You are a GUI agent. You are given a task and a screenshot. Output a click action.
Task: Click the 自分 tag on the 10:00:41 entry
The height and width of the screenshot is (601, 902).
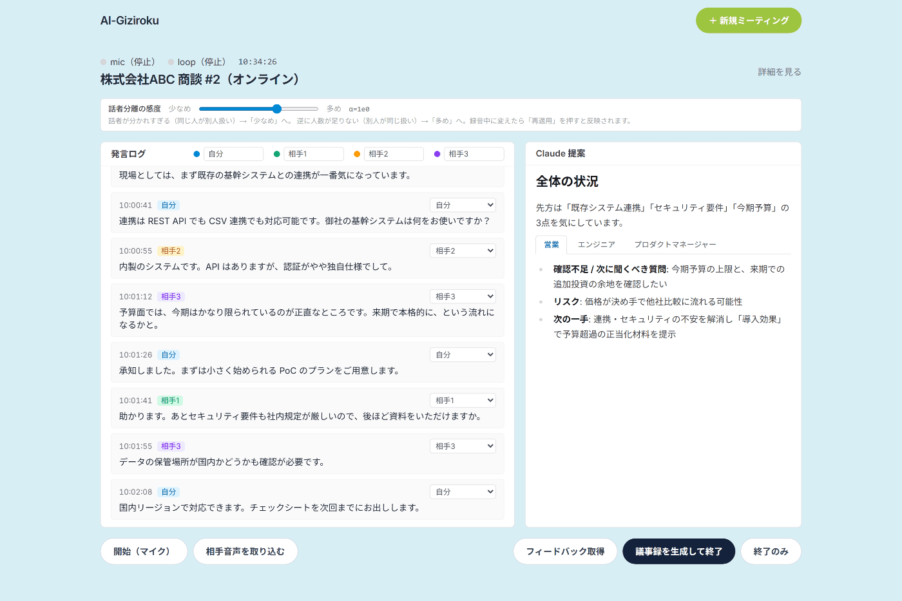click(x=169, y=205)
